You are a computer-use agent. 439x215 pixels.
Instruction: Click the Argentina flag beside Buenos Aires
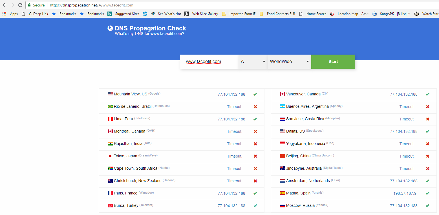(283, 106)
